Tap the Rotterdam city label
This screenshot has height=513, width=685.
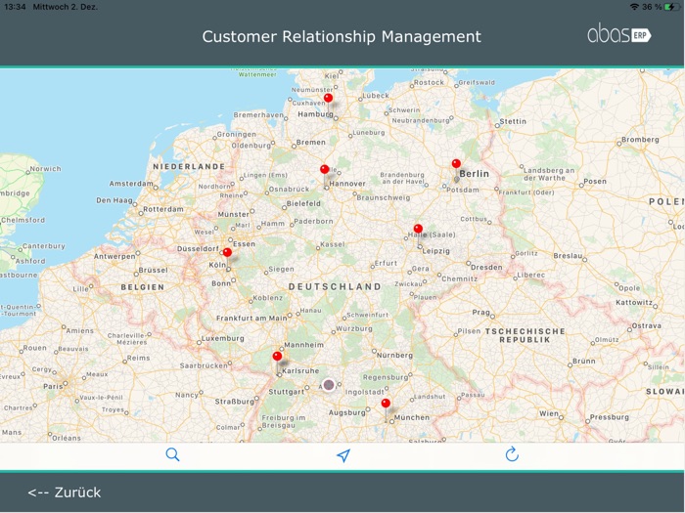point(163,209)
